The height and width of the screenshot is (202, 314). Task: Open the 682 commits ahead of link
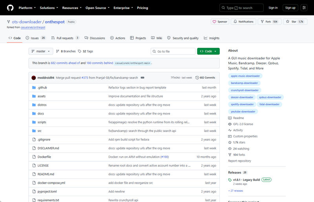click(65, 63)
